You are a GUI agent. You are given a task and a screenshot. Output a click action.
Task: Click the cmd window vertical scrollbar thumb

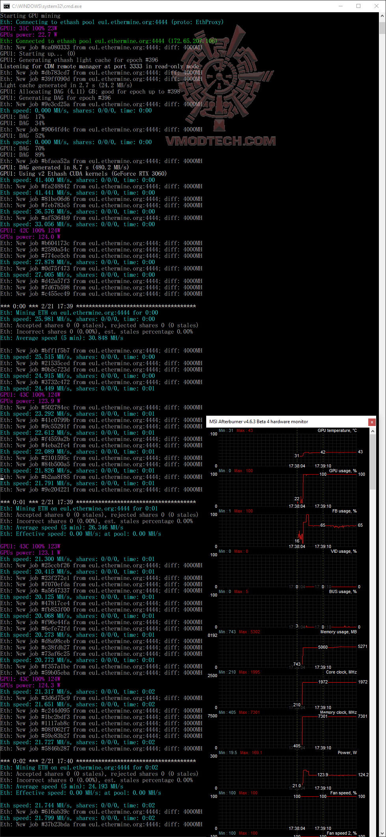click(x=382, y=28)
